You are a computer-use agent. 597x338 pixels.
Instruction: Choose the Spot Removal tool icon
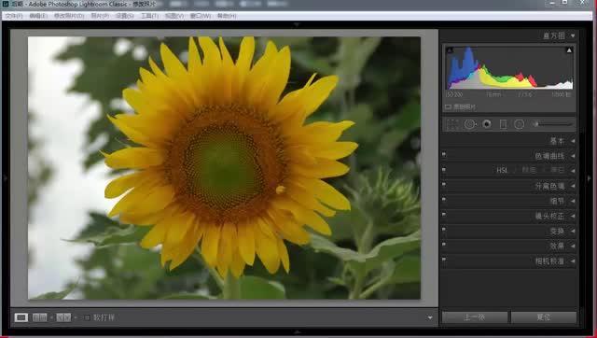click(x=469, y=124)
